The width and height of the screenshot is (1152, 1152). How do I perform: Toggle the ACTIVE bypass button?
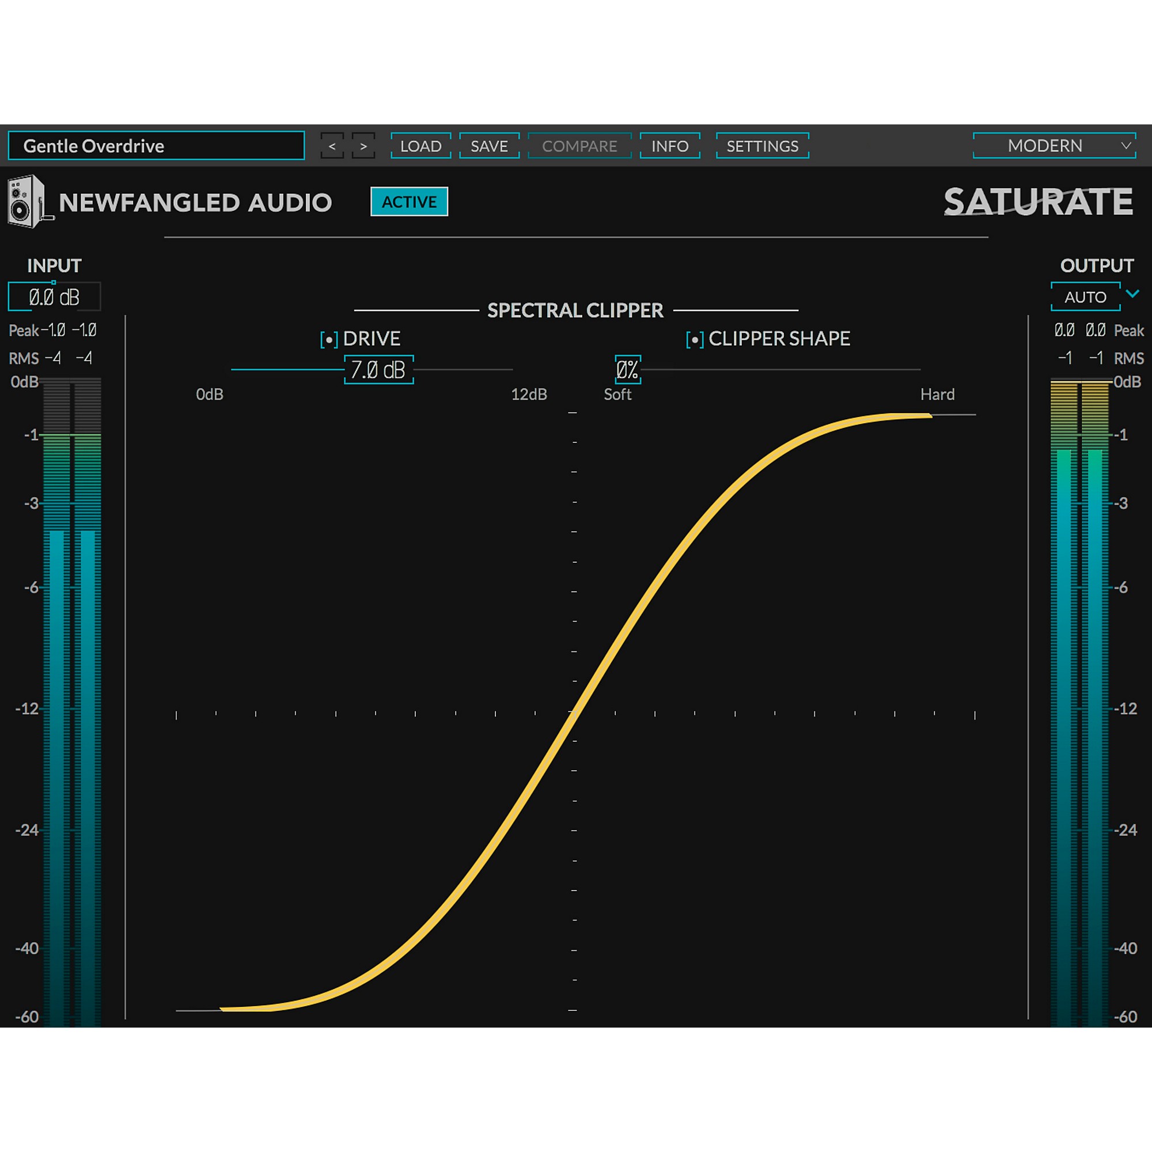tap(409, 202)
